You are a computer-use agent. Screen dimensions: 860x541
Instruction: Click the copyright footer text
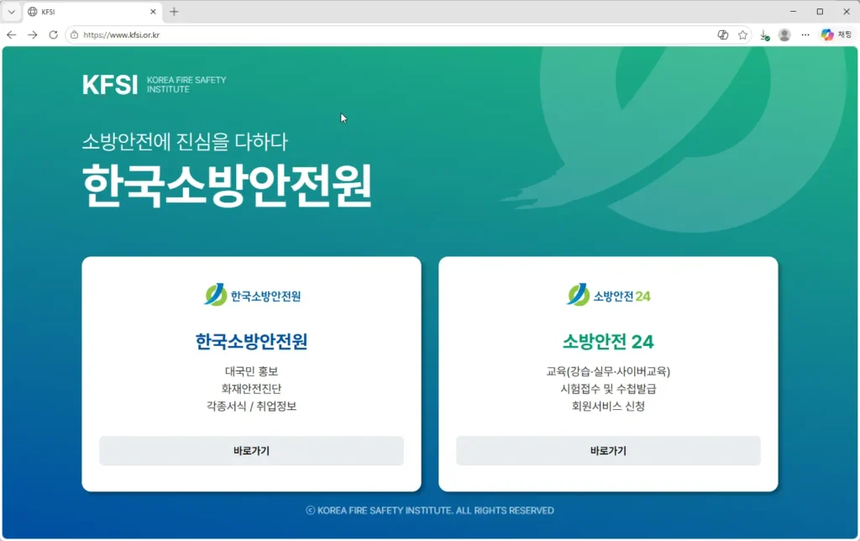coord(430,510)
